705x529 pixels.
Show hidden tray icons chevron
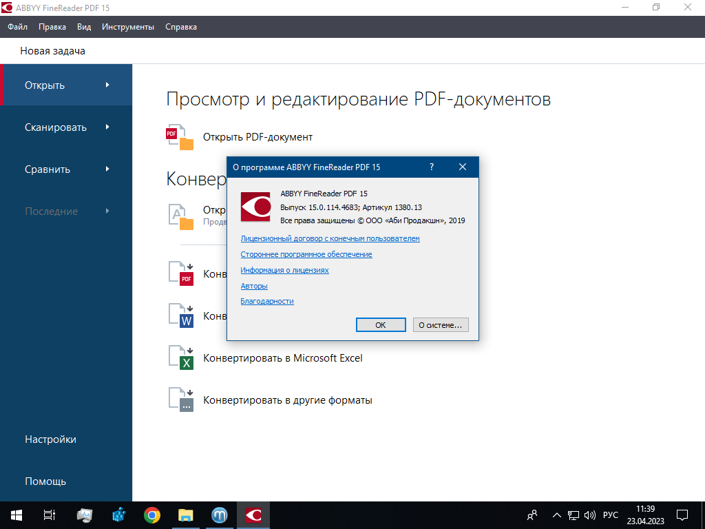coord(556,515)
